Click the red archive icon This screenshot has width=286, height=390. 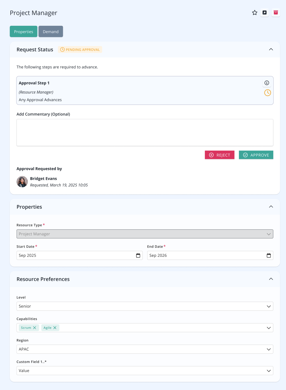[276, 12]
